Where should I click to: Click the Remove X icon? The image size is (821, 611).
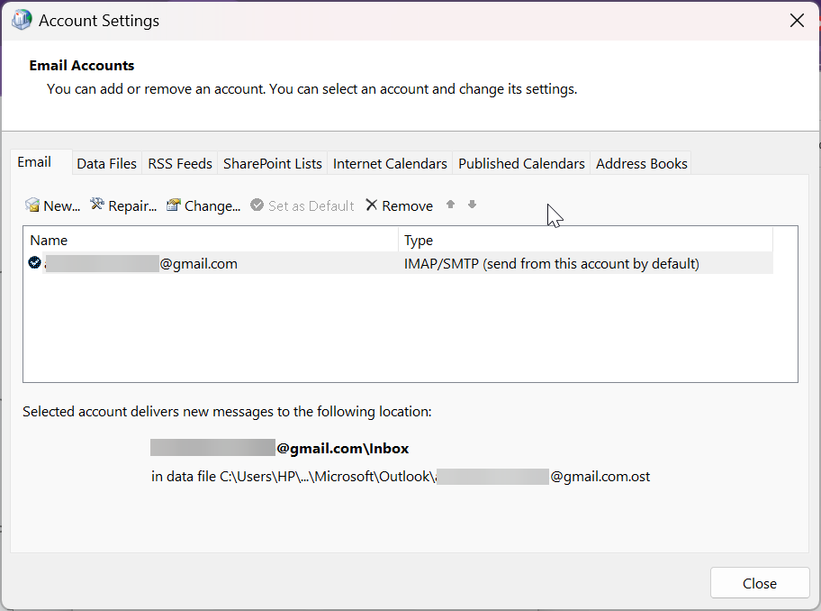pos(371,205)
